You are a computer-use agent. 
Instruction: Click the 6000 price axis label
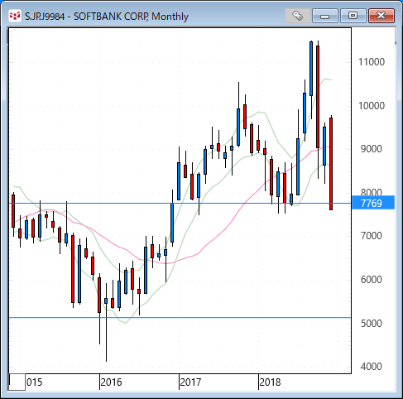point(372,280)
